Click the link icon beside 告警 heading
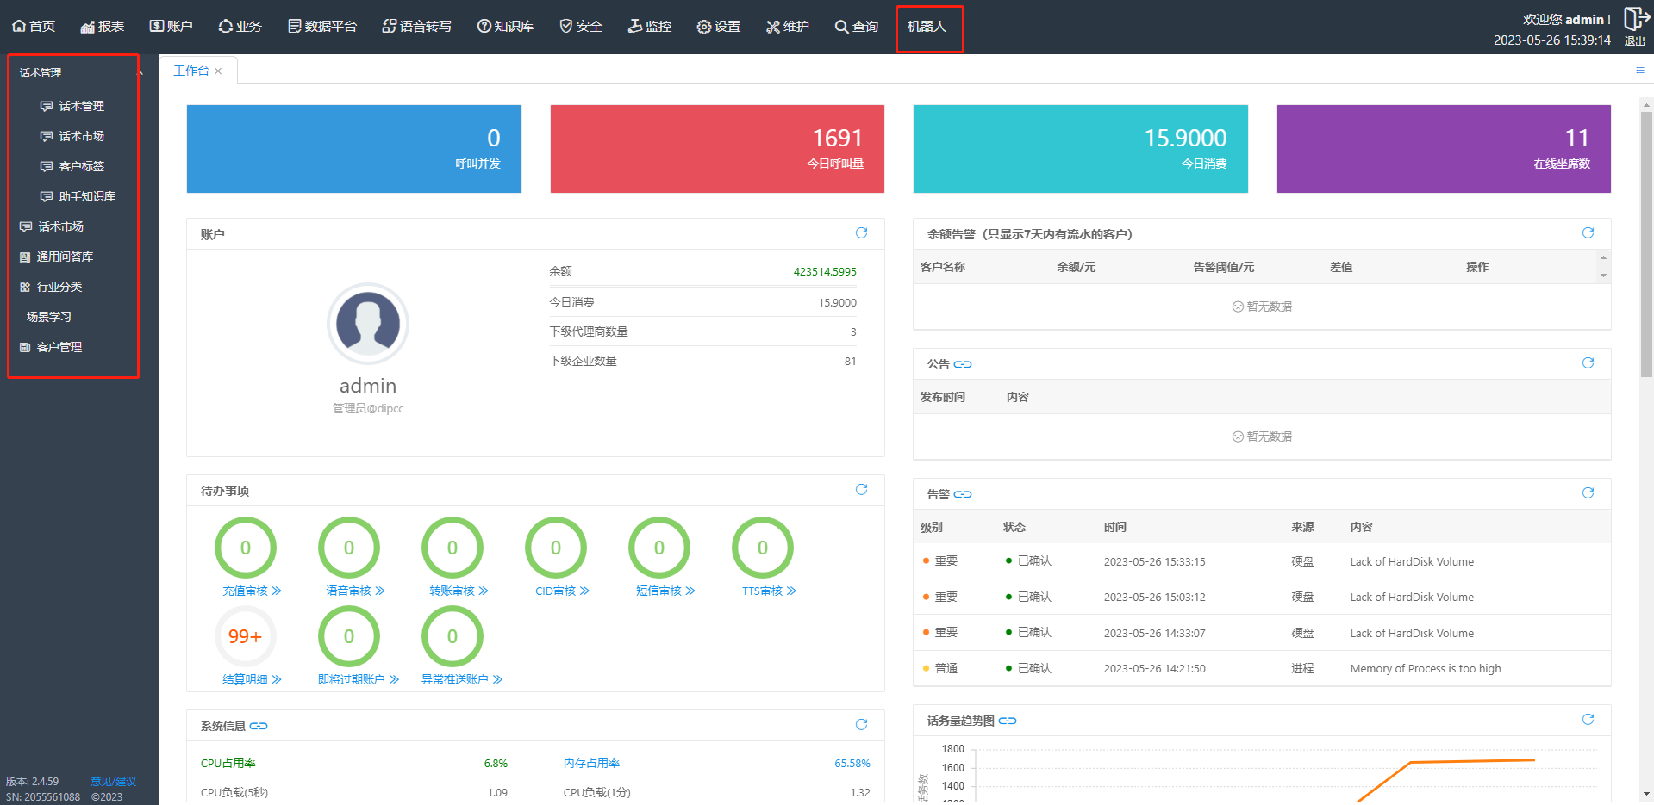1654x805 pixels. coord(963,494)
